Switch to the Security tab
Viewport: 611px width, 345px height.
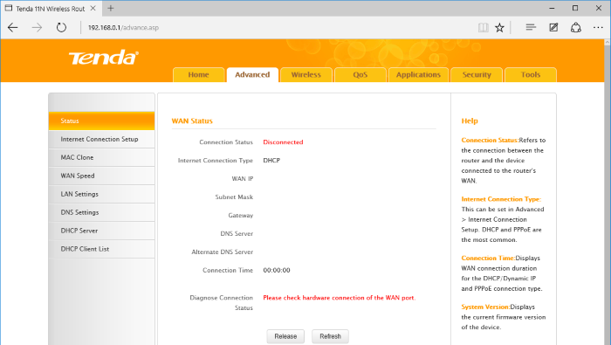477,75
